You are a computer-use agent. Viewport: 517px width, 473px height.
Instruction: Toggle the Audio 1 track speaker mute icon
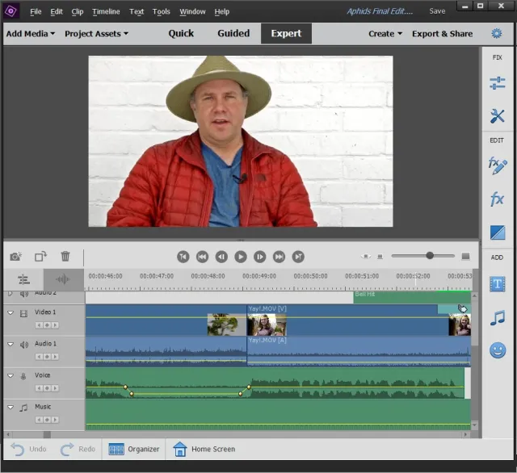pyautogui.click(x=23, y=344)
